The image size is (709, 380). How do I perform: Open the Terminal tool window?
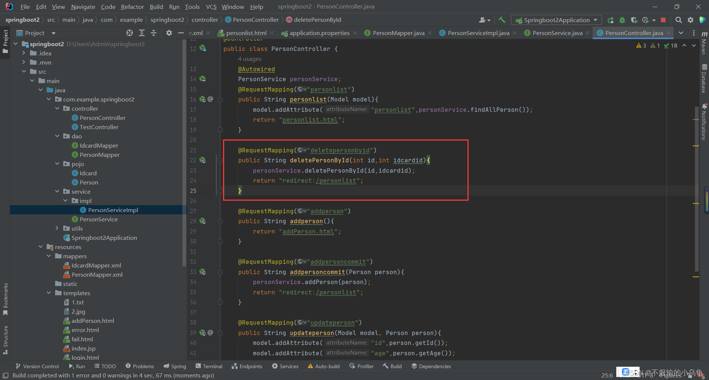click(x=209, y=366)
